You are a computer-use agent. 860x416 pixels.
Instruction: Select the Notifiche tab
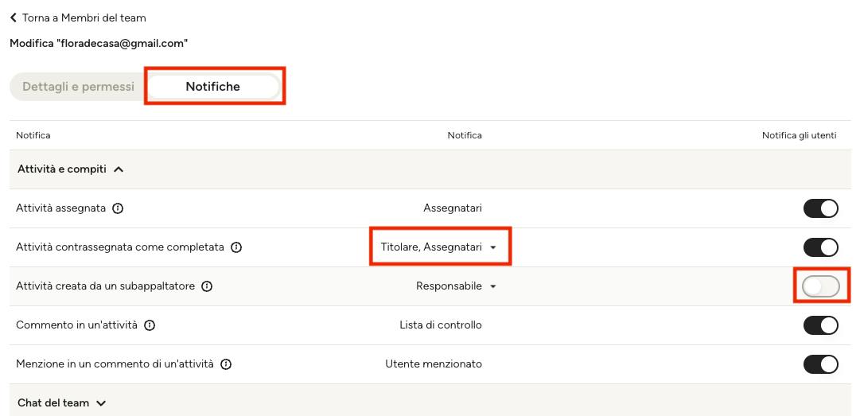(x=212, y=87)
